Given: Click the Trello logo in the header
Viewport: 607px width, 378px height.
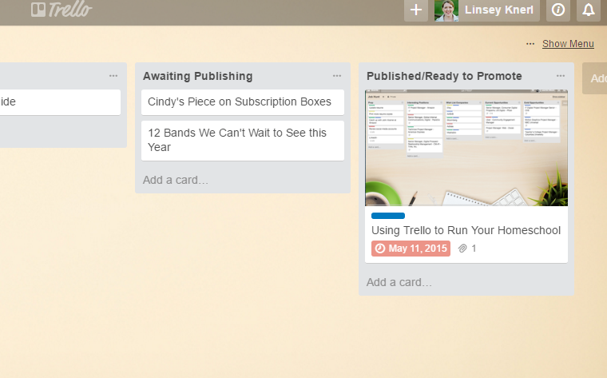Looking at the screenshot, I should [x=61, y=10].
